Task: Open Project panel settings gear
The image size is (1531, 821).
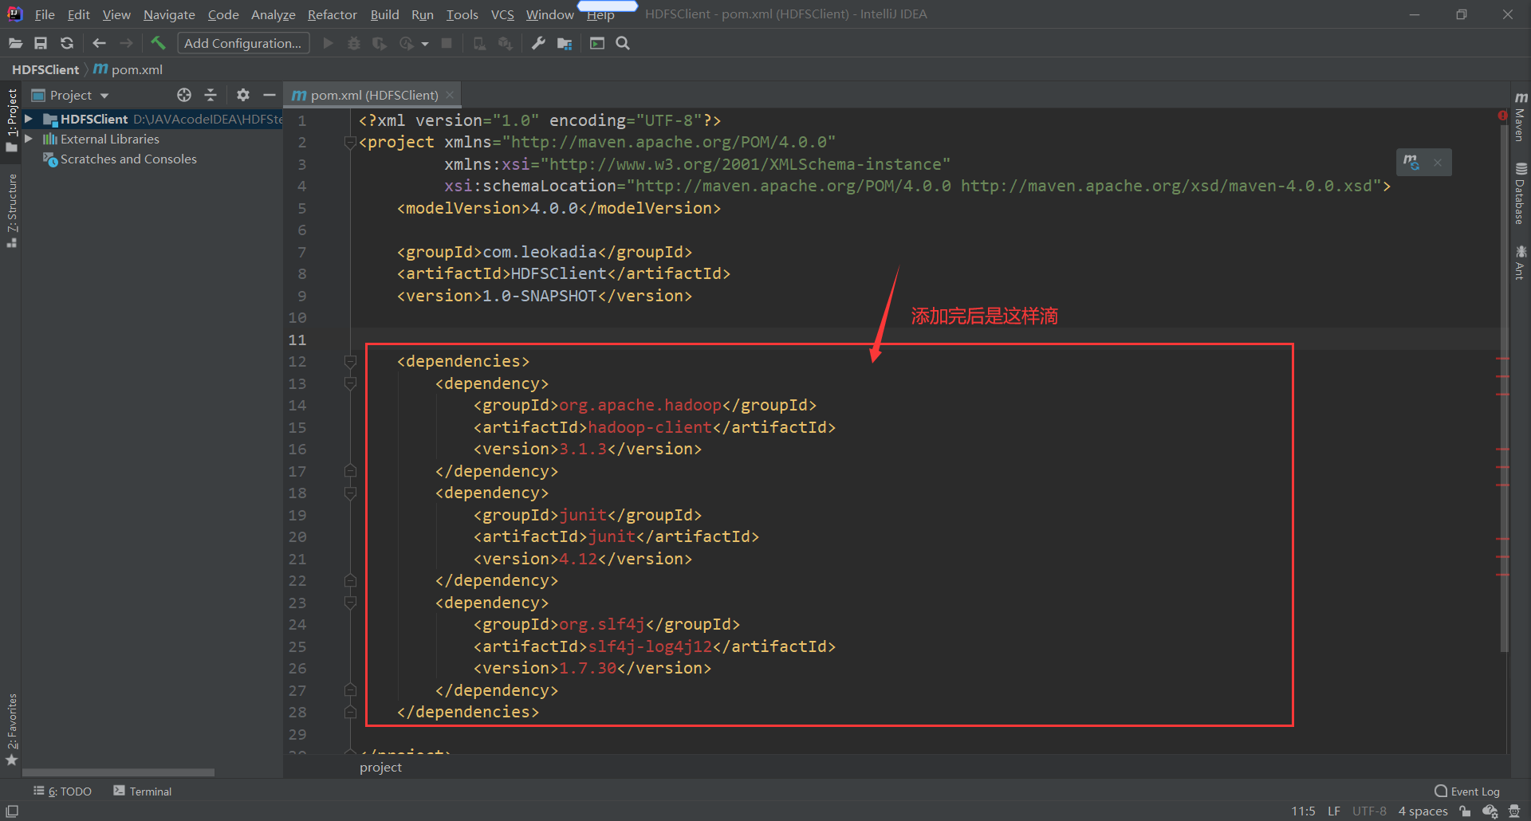Action: click(x=242, y=95)
